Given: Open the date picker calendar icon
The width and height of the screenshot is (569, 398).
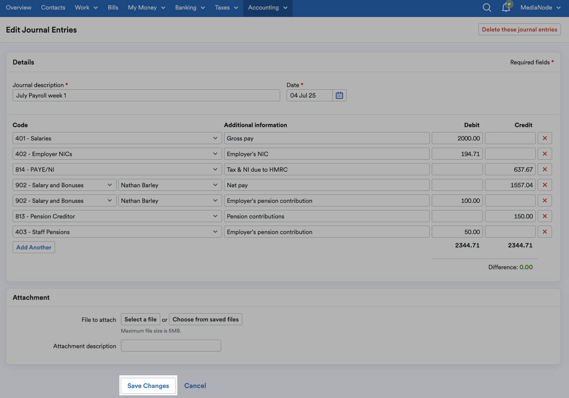Looking at the screenshot, I should pos(339,95).
